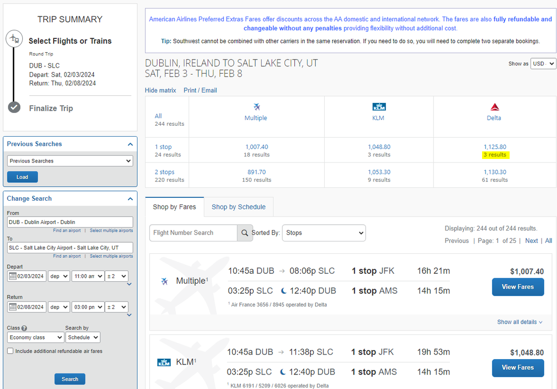The width and height of the screenshot is (557, 389).
Task: Click the KLM logo on second flight result
Action: click(164, 362)
